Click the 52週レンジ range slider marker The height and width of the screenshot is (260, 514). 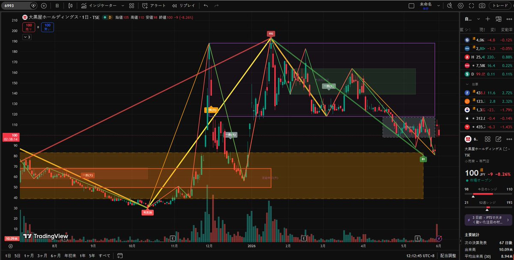487,210
